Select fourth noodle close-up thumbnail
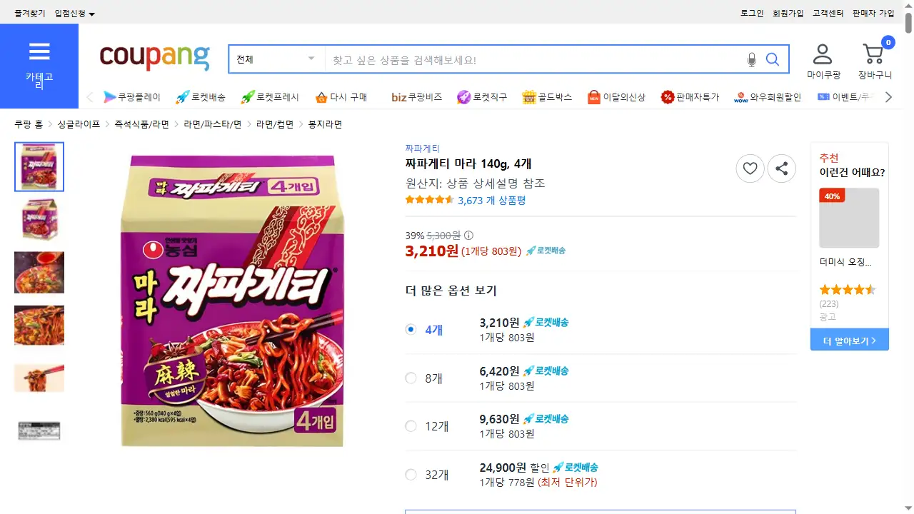The image size is (914, 514). pos(39,326)
